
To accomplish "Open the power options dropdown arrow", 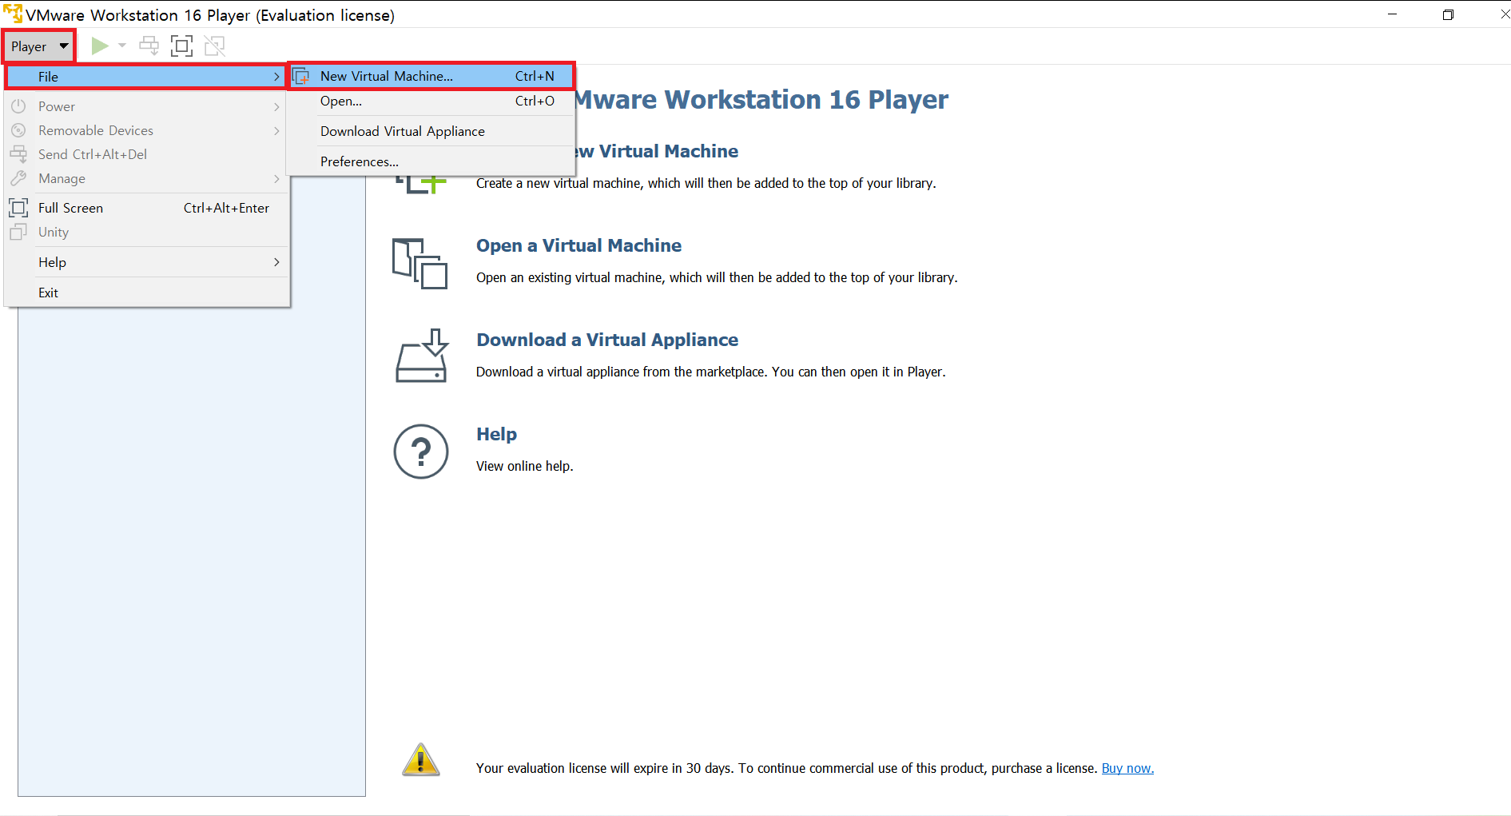I will [122, 46].
